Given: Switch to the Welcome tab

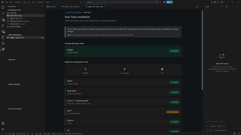Looking at the screenshot, I should [x=52, y=7].
